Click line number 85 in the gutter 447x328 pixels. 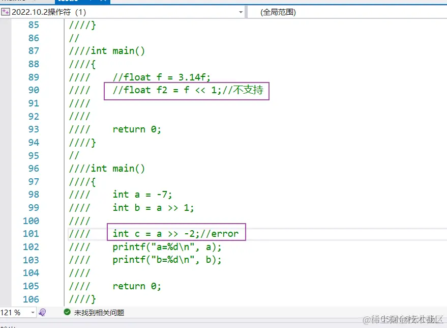click(34, 25)
